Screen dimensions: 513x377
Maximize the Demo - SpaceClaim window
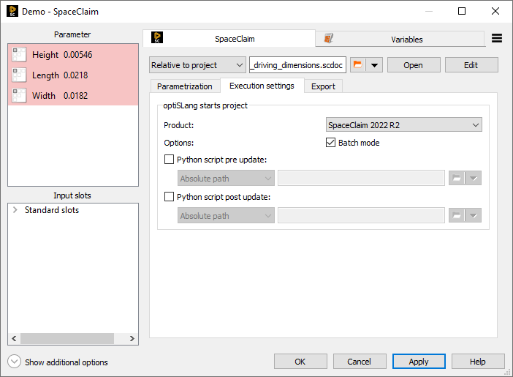click(x=462, y=11)
